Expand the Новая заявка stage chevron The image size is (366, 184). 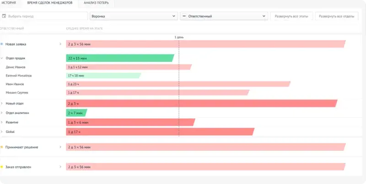(x=60, y=44)
